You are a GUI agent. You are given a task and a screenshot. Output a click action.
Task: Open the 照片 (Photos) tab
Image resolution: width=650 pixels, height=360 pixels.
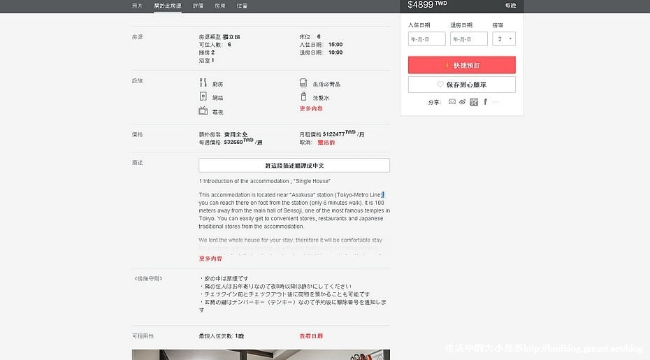click(137, 6)
